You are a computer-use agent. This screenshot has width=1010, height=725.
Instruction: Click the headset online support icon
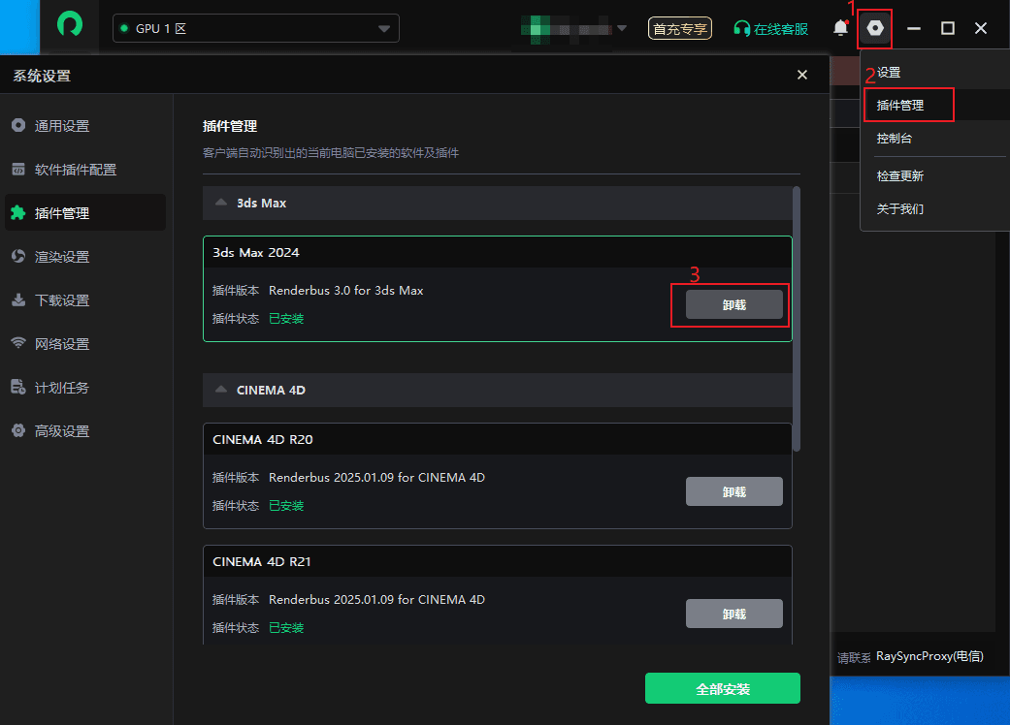(742, 29)
